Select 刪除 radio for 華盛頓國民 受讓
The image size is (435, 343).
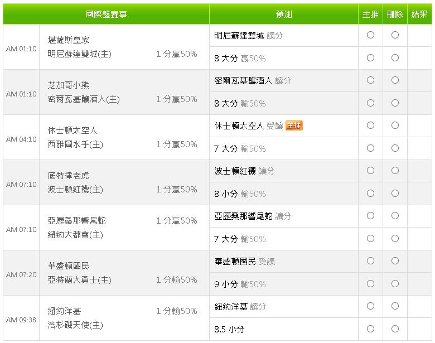pos(395,261)
